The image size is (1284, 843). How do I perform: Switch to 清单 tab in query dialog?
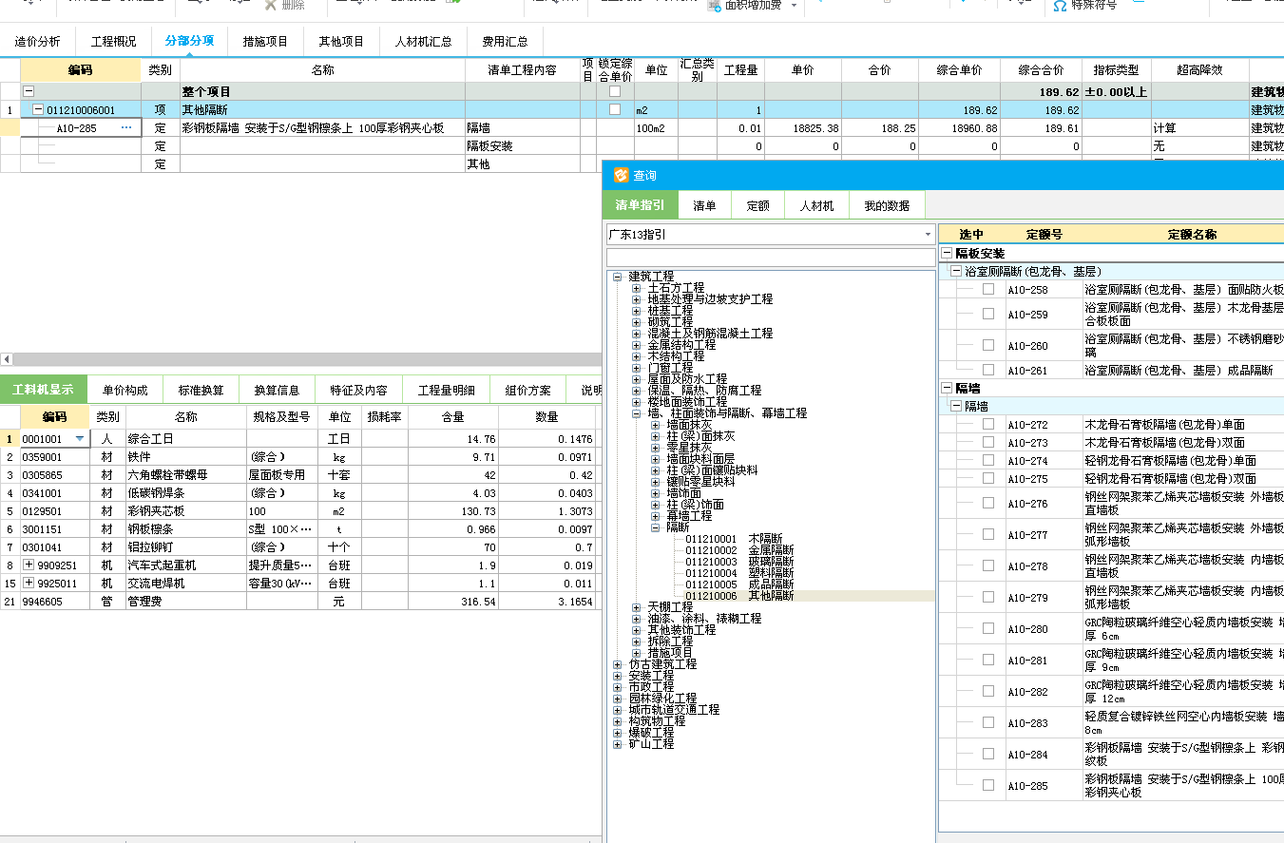click(704, 205)
